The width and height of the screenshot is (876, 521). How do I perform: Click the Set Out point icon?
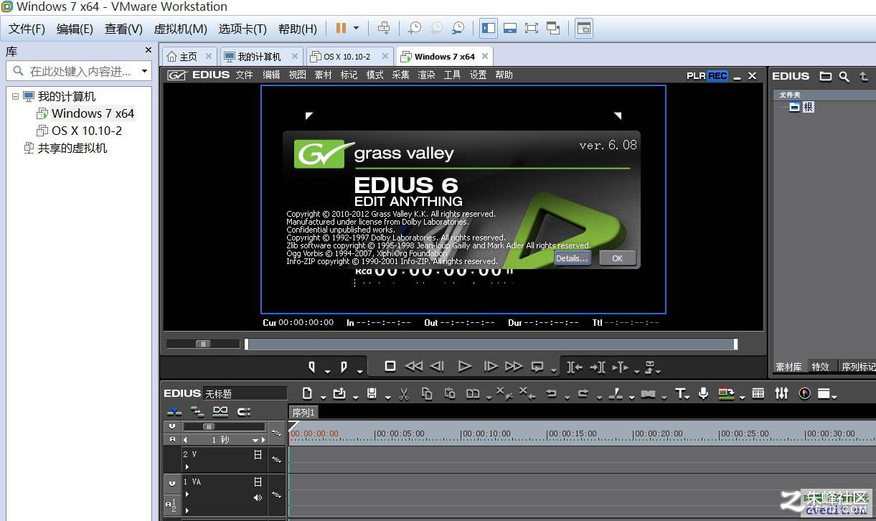(344, 367)
